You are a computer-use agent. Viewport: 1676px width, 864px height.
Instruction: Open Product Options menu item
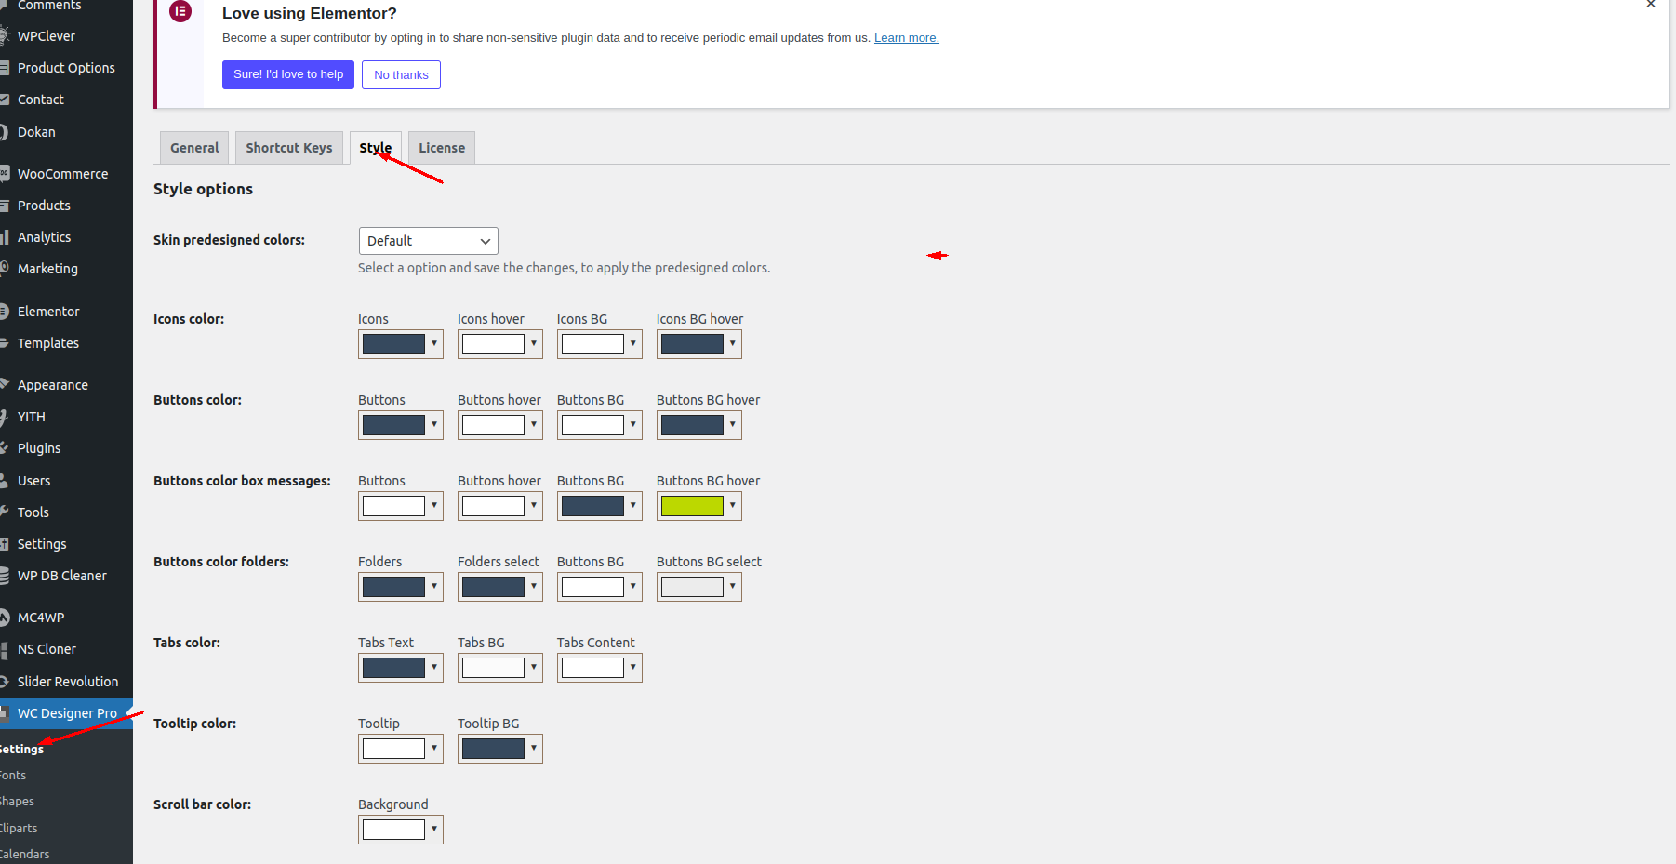(66, 68)
